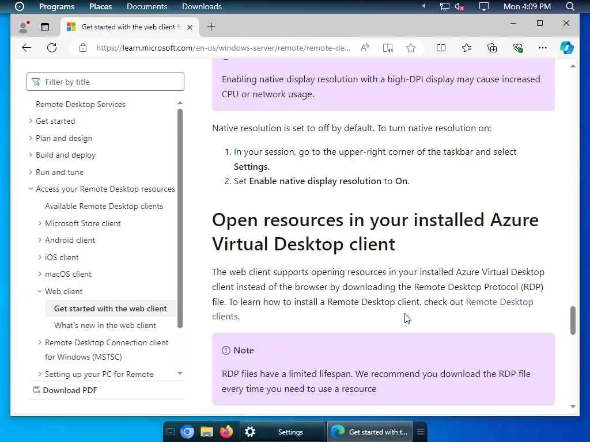This screenshot has width=590, height=442.
Task: Add this page to favorites star
Action: pos(410,48)
